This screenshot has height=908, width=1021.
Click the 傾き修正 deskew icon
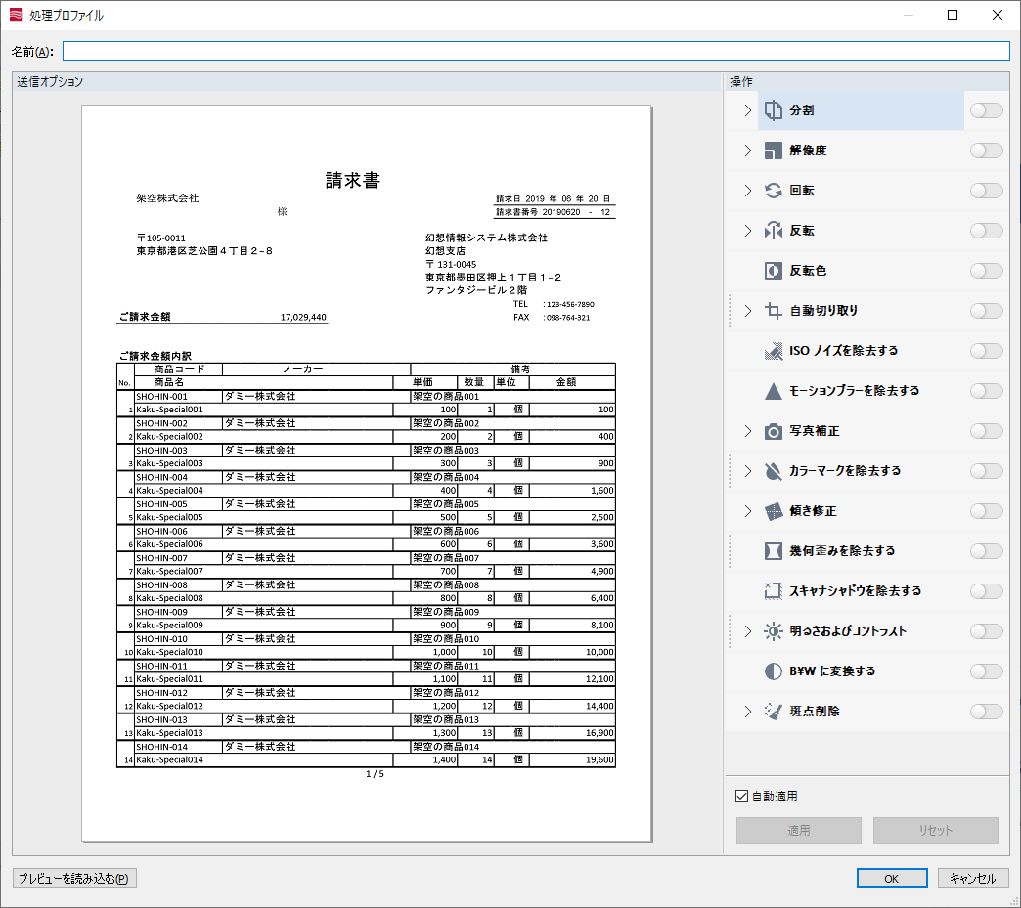(774, 511)
